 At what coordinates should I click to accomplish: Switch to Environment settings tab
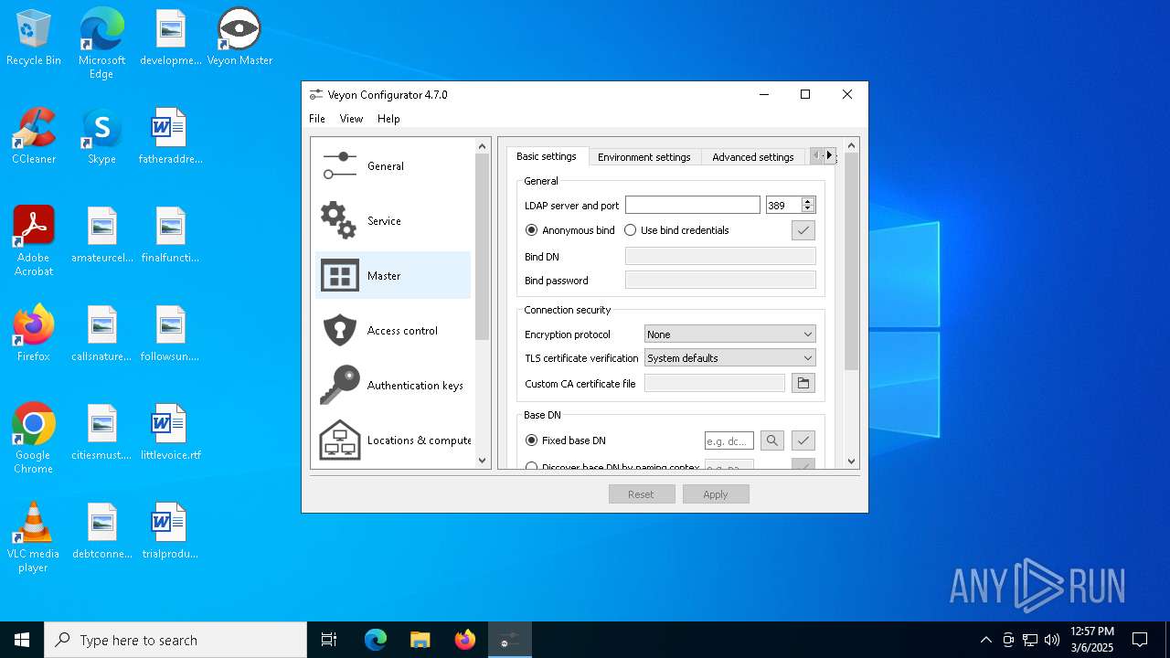644,157
